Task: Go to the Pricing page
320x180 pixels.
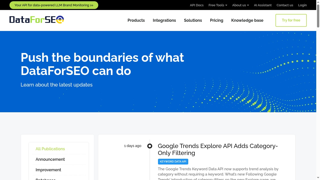Action: tap(216, 20)
